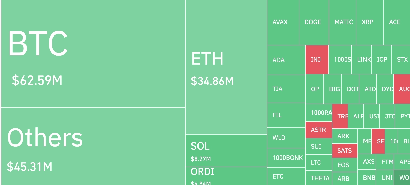Select the LTC tile
Screen dimensions: 410x185
pyautogui.click(x=319, y=163)
